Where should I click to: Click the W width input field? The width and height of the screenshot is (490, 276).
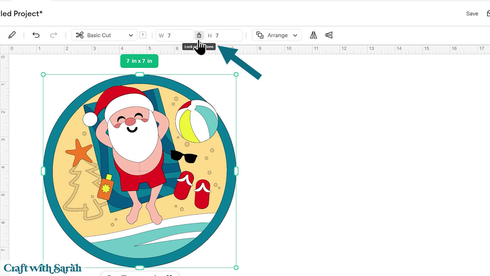pyautogui.click(x=175, y=35)
